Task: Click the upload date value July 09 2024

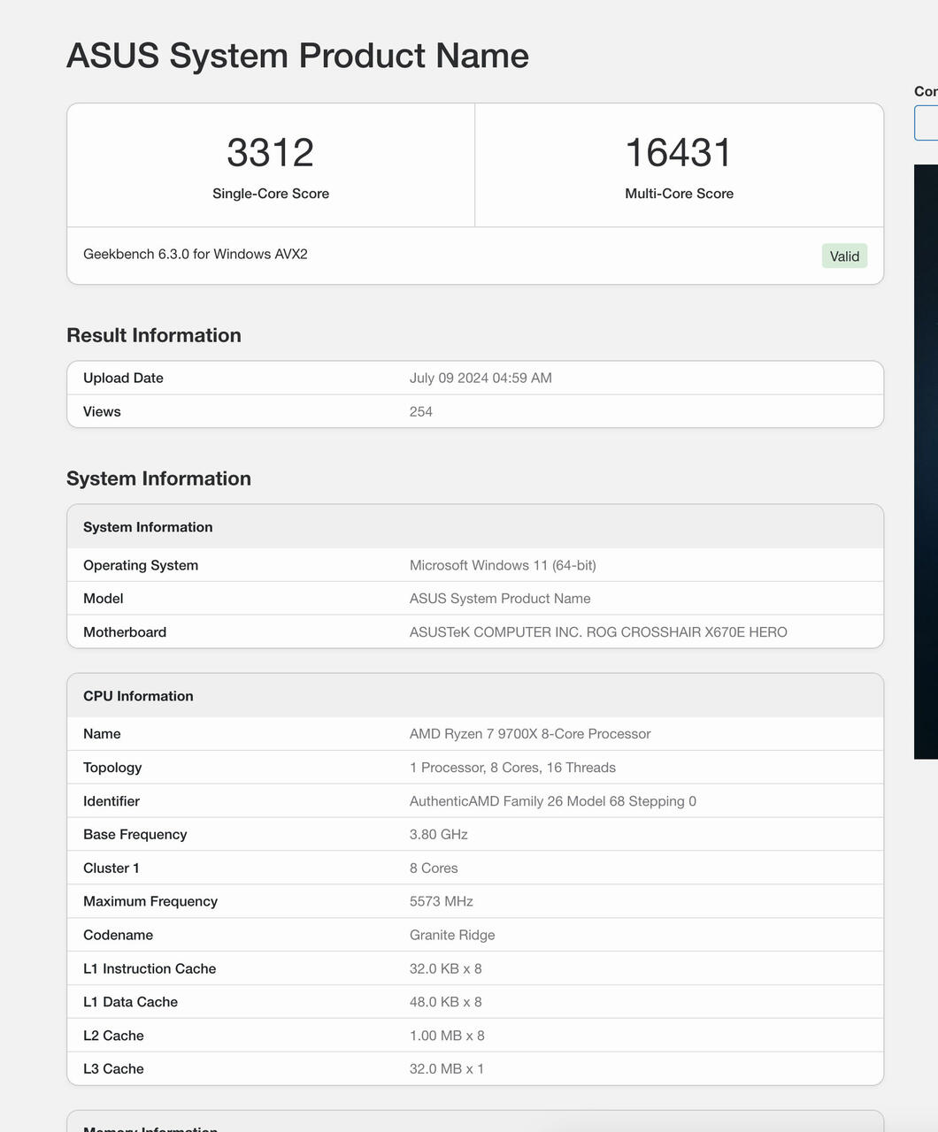Action: (x=481, y=379)
